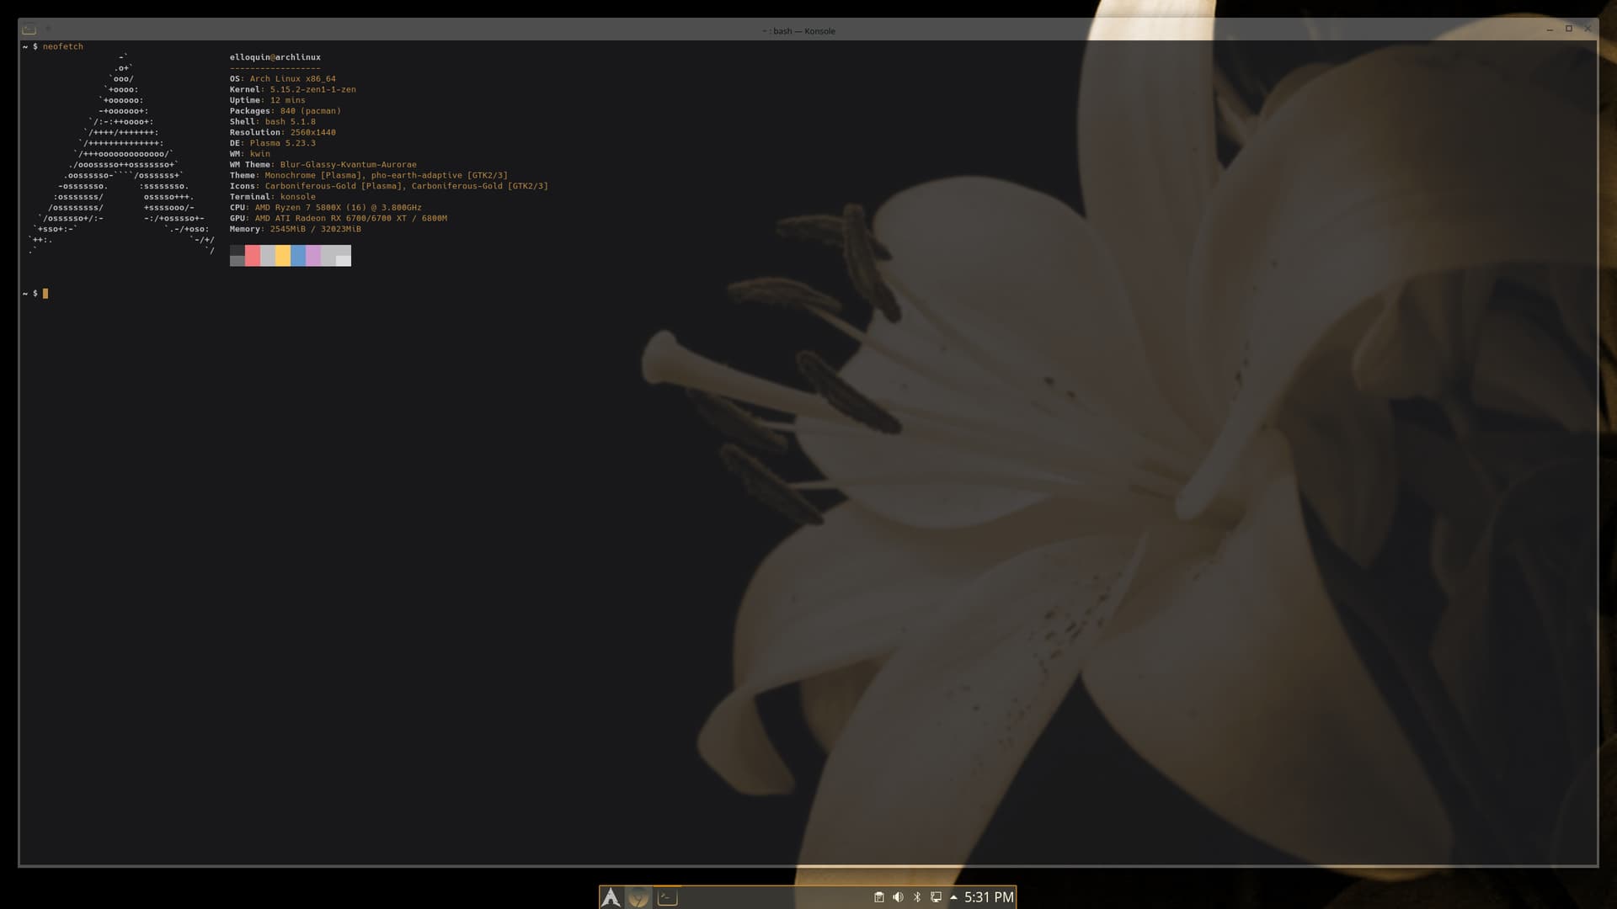Click the 'Kernel: 5.15.2-zen1-1-zen' line
Viewport: 1617px width, 909px height.
click(293, 89)
